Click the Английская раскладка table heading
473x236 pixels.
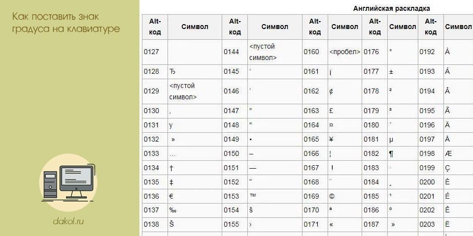392,8
